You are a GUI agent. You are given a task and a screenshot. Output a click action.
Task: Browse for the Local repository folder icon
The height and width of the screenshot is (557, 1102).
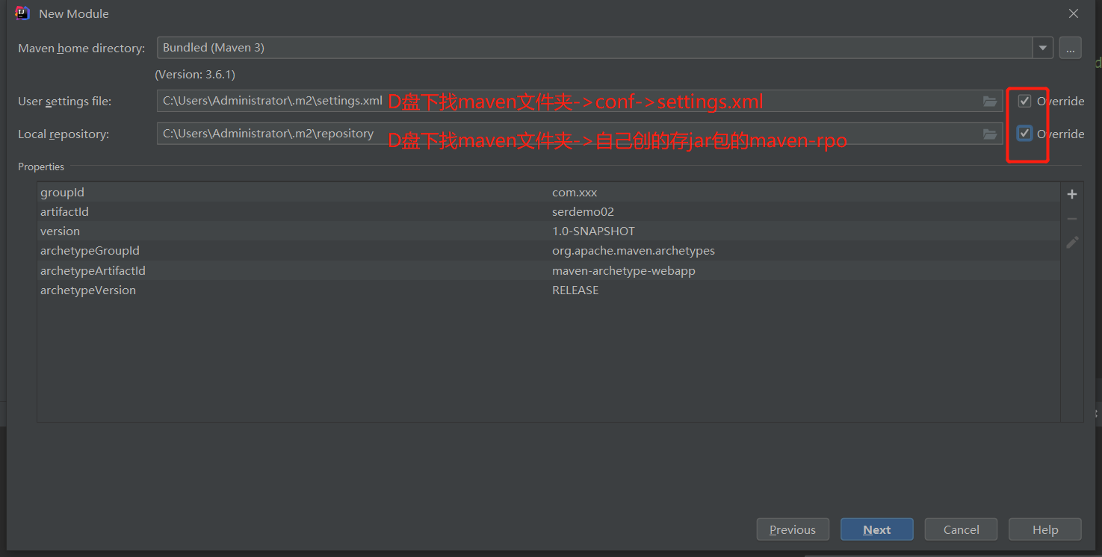click(990, 134)
